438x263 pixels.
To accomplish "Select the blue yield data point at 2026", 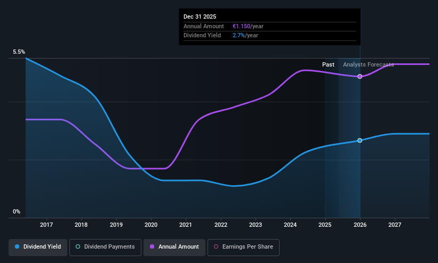I will tap(360, 141).
